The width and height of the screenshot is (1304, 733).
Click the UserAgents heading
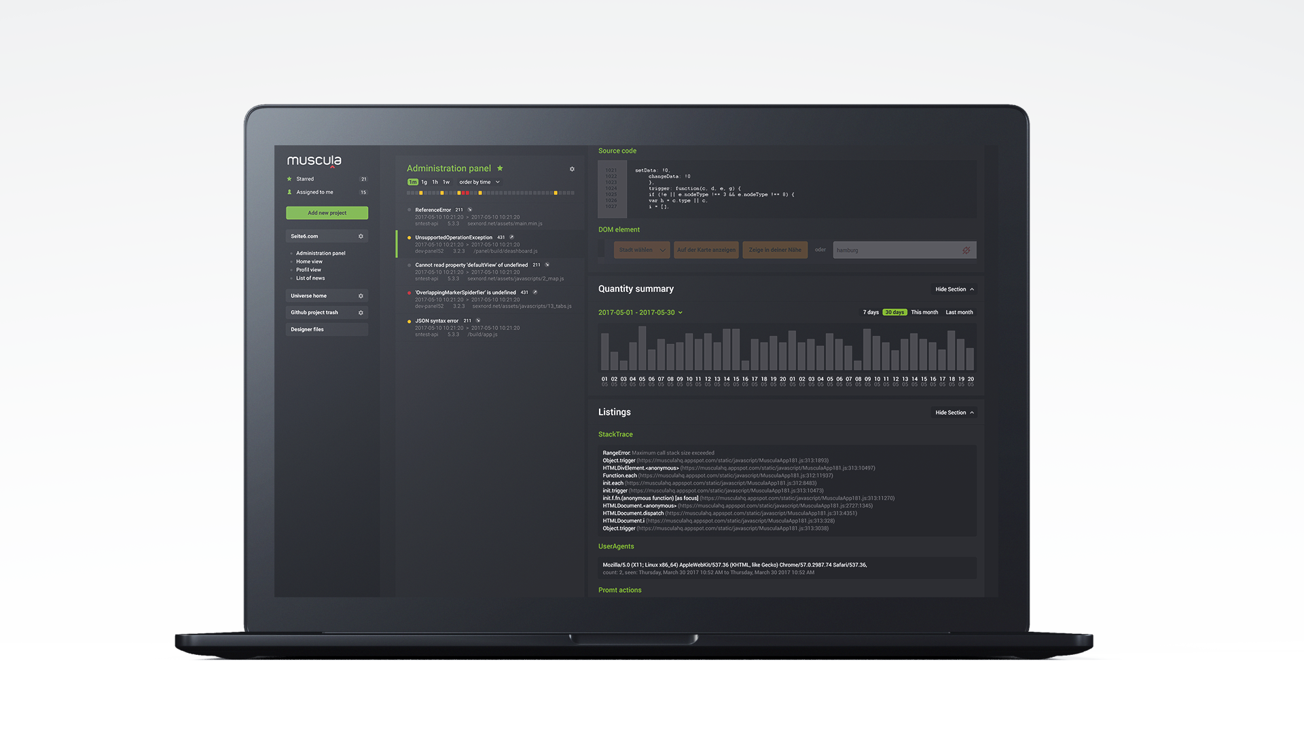(x=616, y=546)
